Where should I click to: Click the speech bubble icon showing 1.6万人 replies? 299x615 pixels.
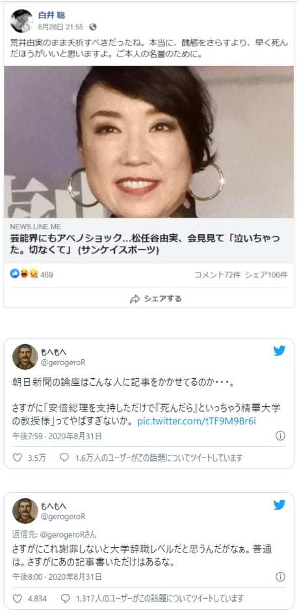[64, 458]
